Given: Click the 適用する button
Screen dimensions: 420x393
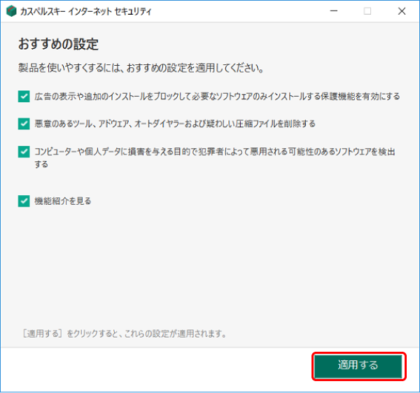Looking at the screenshot, I should coord(358,366).
